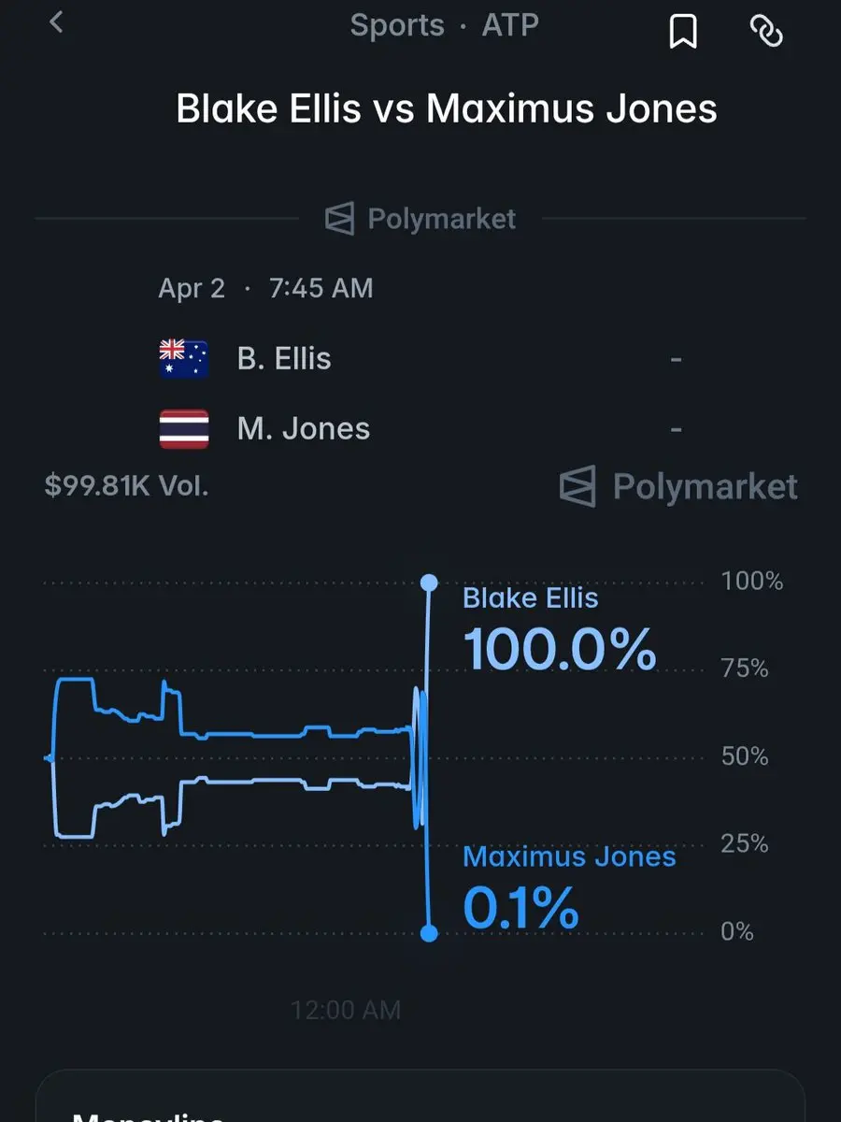Viewport: 841px width, 1122px height.
Task: Copy the market link via chain icon
Action: pos(766,30)
